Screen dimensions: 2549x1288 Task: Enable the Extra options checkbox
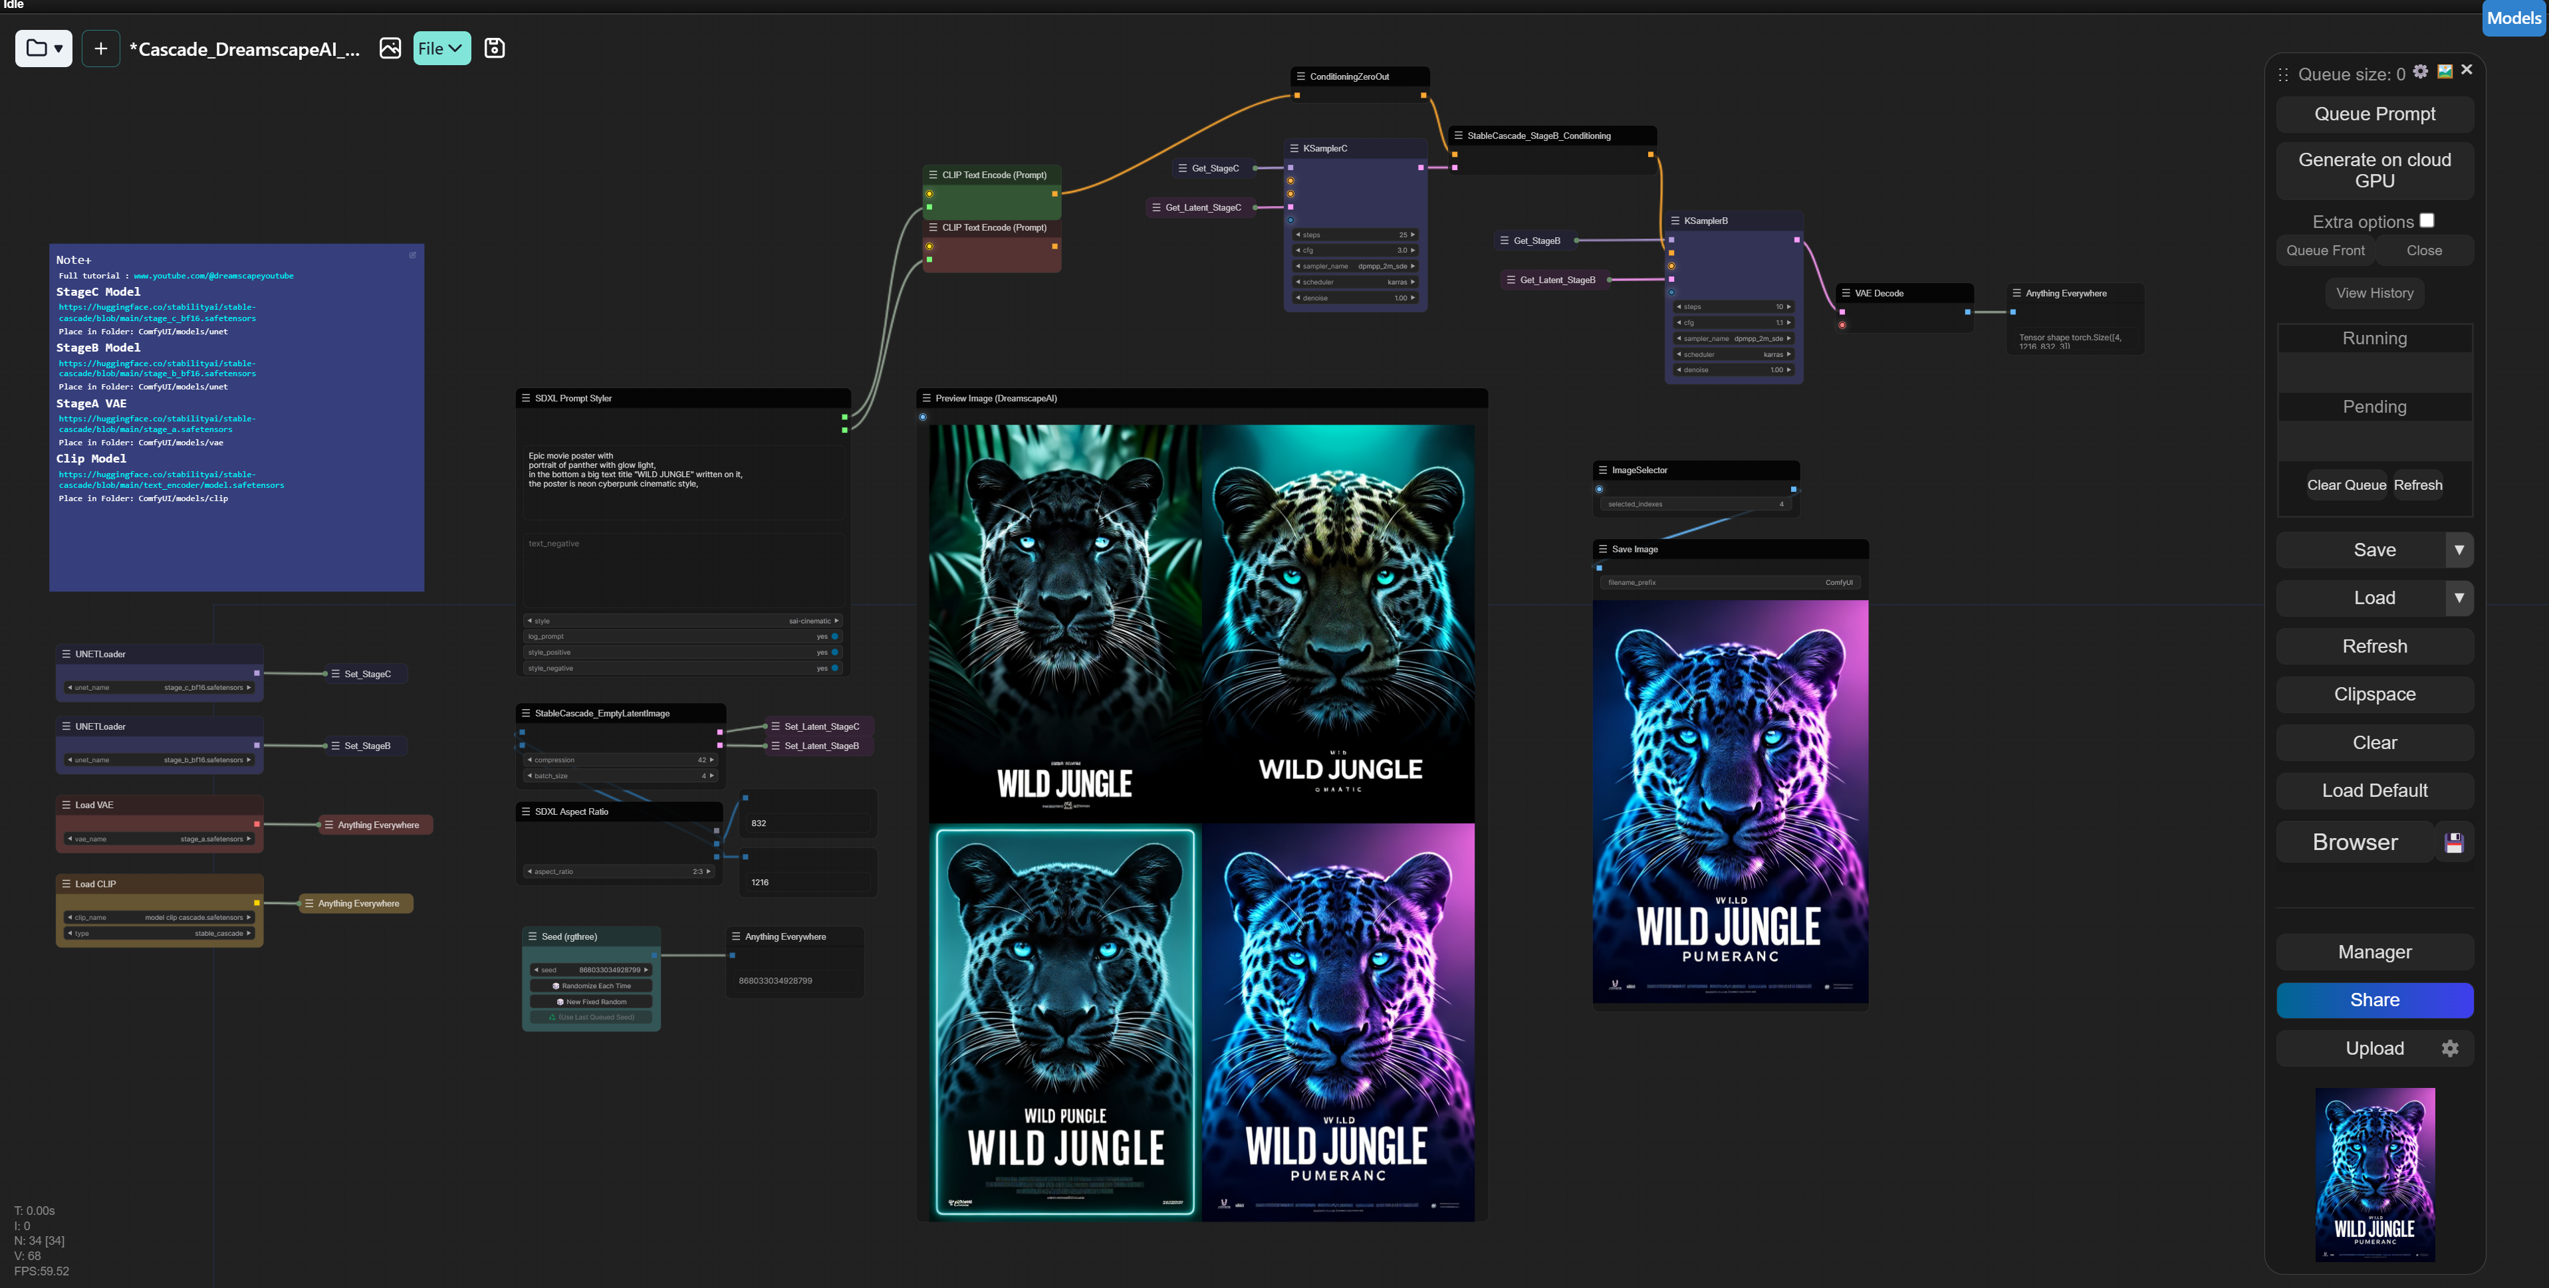2426,221
